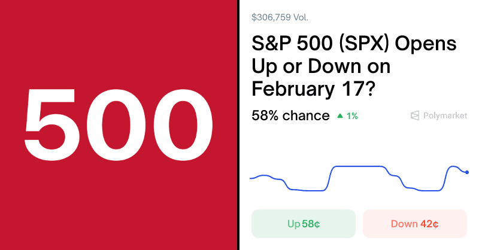Click the green up-triangle change indicator
Image resolution: width=479 pixels, height=250 pixels.
tap(340, 115)
